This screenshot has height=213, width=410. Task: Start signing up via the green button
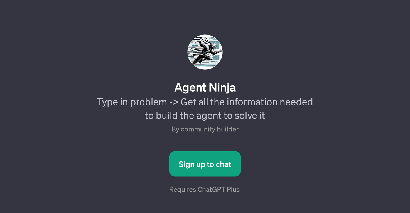(x=205, y=164)
